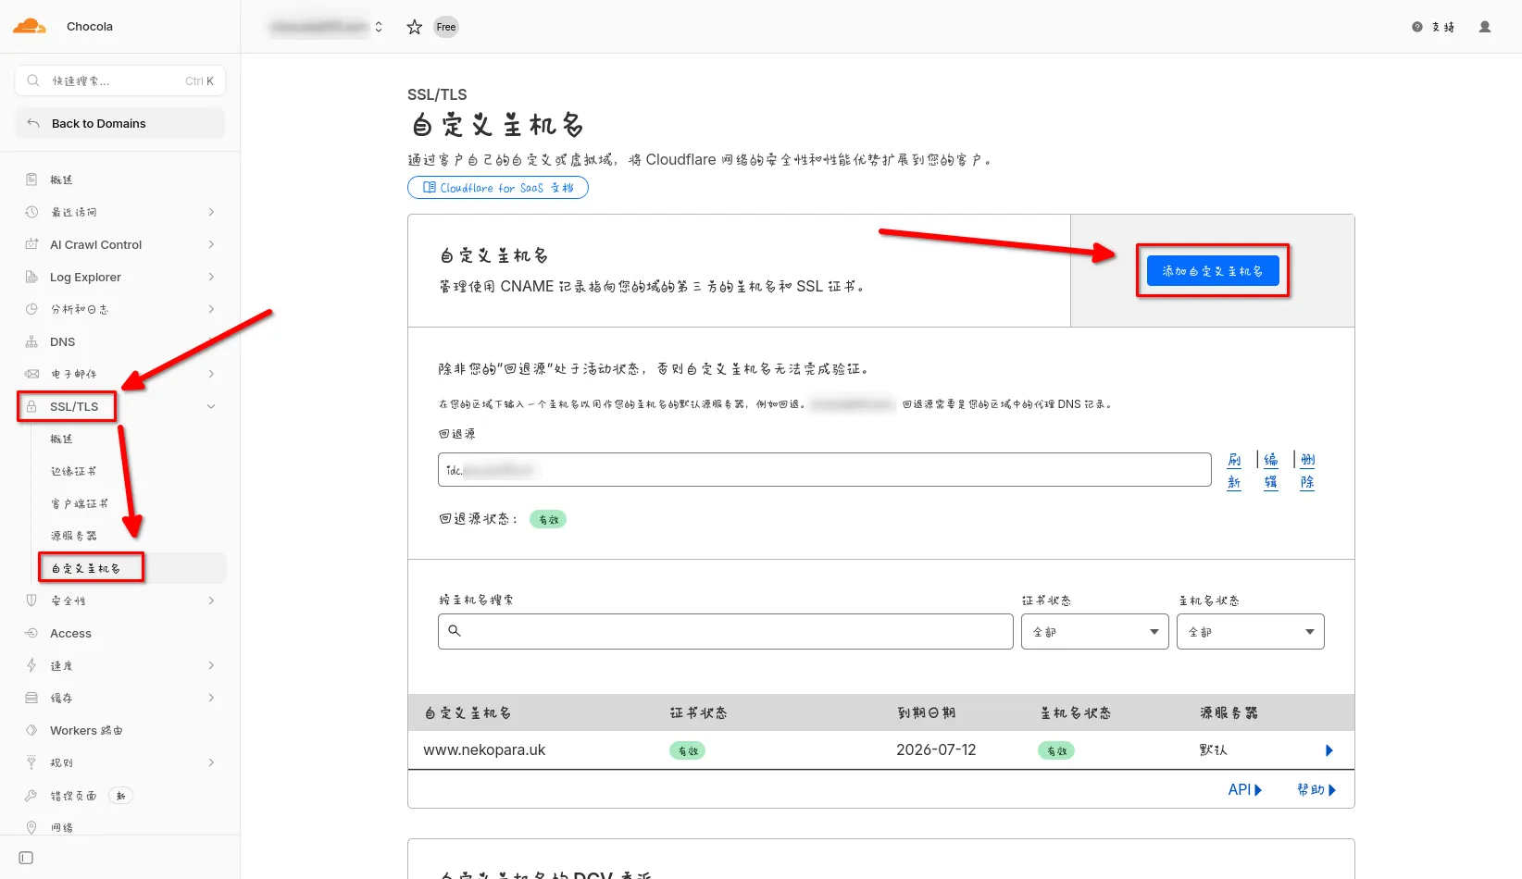The width and height of the screenshot is (1522, 879).
Task: Open the 帮助 link below the table
Action: (x=1316, y=789)
